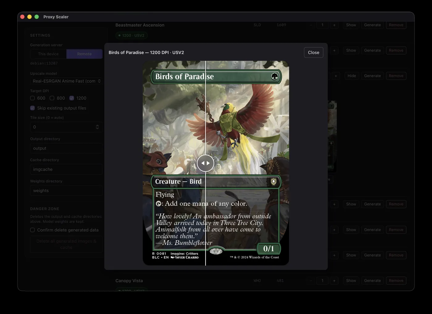Image resolution: width=432 pixels, height=314 pixels.
Task: Click into the Weights directory field
Action: coord(66,191)
